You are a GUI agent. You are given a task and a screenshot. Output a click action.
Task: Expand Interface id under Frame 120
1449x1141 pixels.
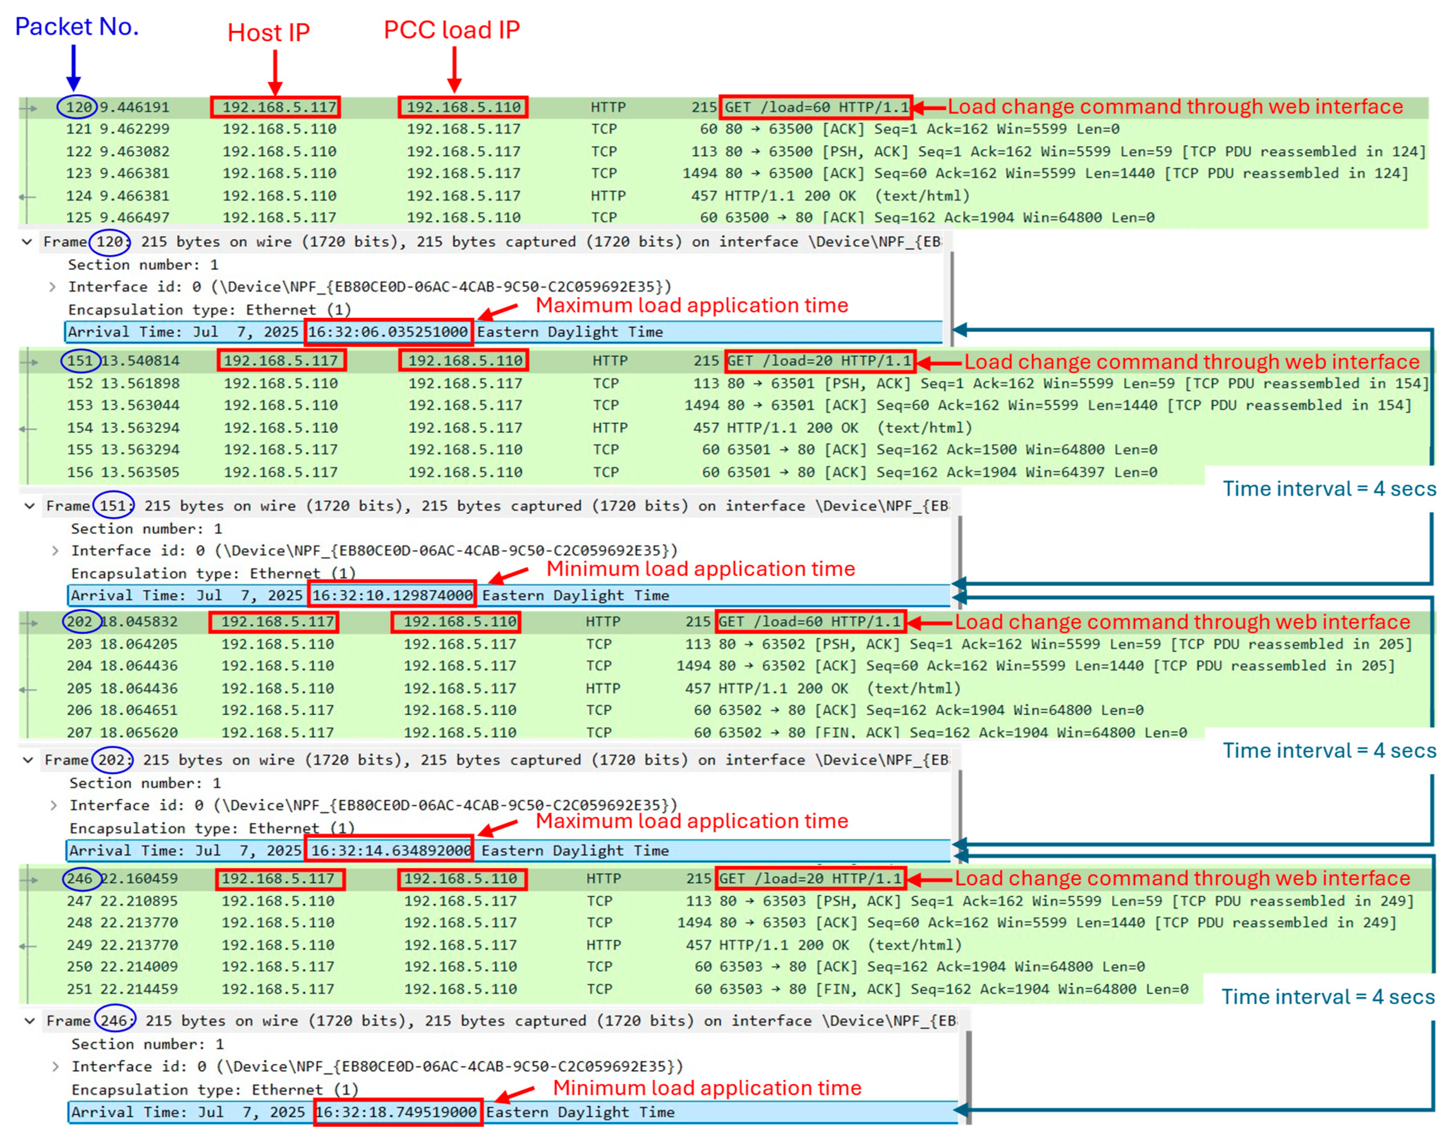point(53,287)
